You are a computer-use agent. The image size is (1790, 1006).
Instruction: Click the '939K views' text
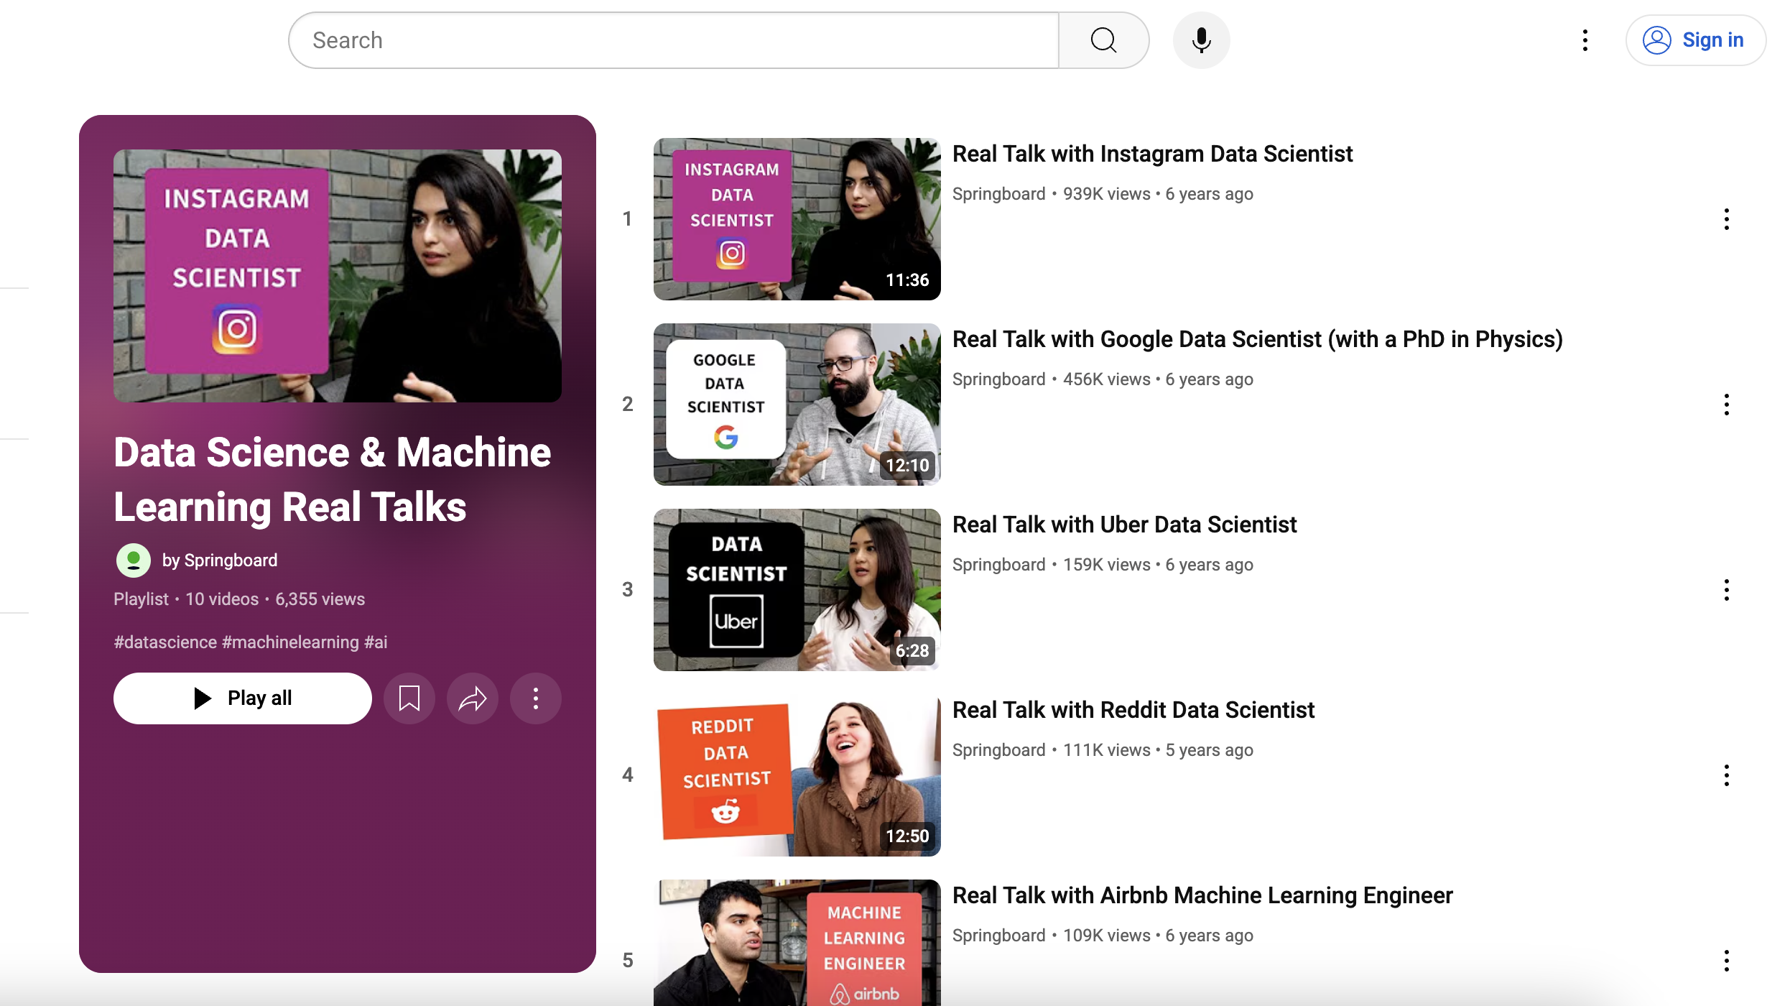tap(1107, 194)
